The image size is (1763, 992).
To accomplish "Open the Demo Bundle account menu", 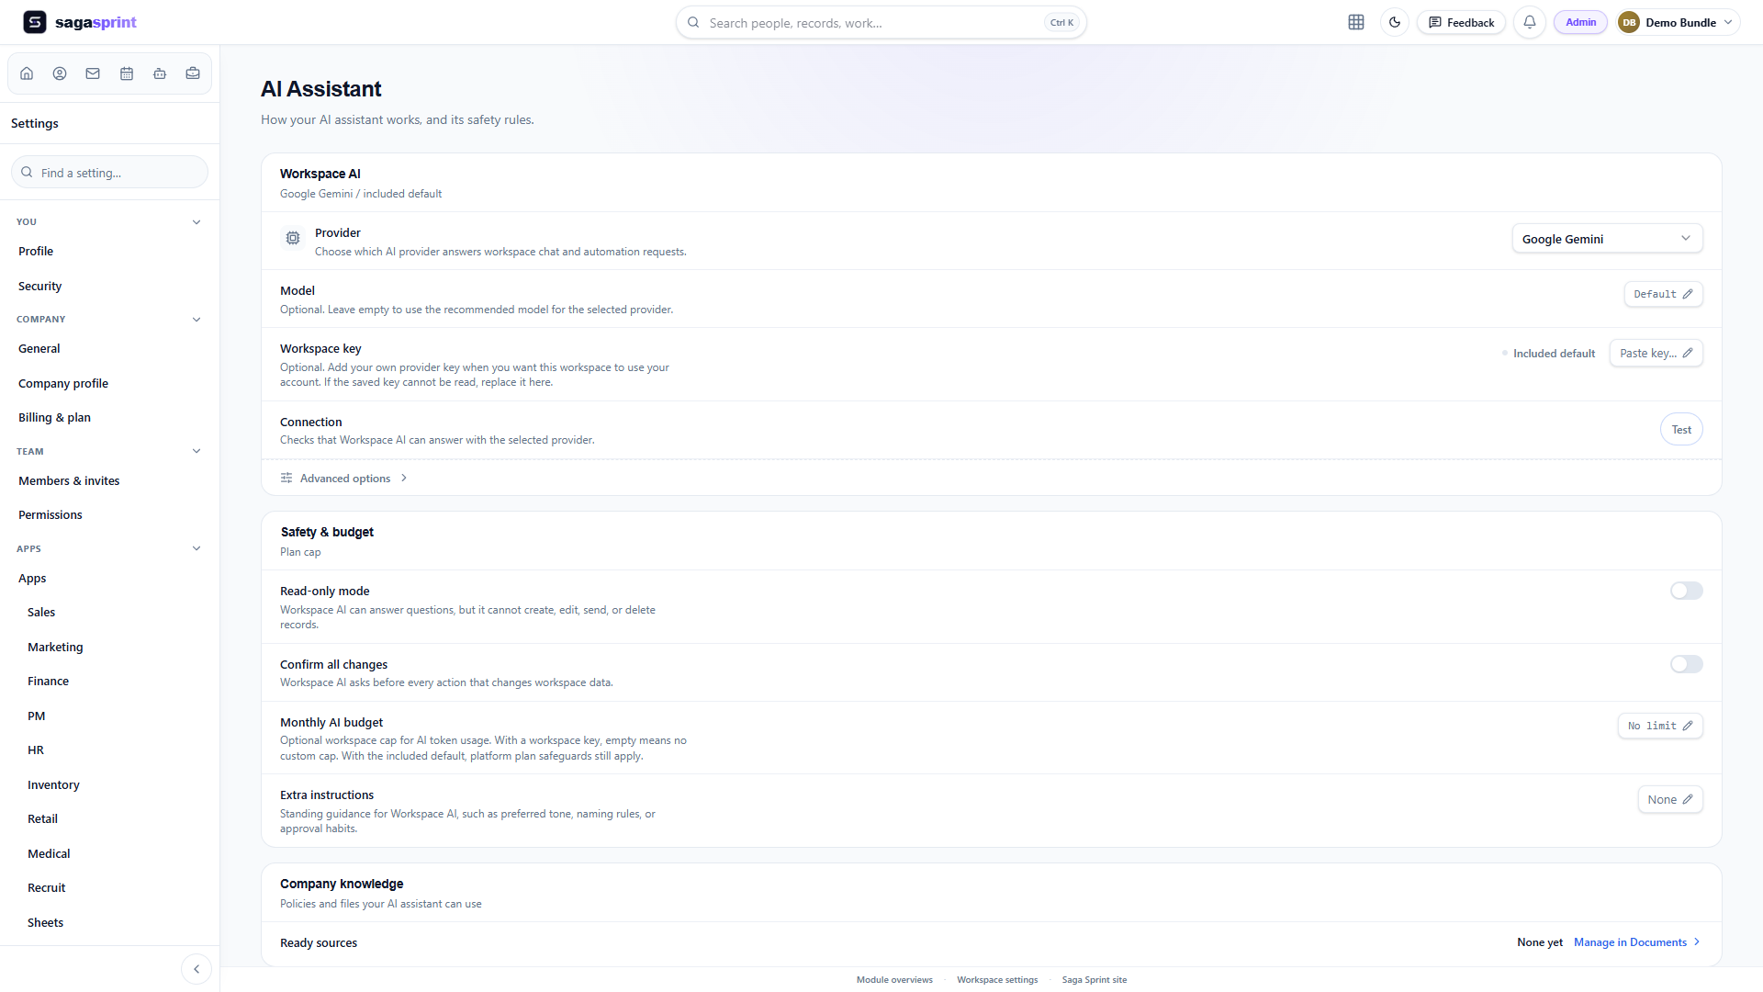I will pyautogui.click(x=1677, y=22).
